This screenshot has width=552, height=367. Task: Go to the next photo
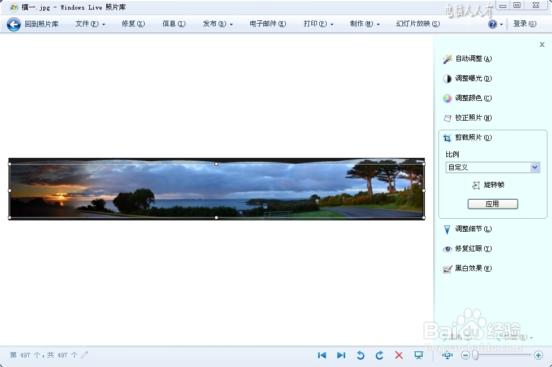click(341, 355)
